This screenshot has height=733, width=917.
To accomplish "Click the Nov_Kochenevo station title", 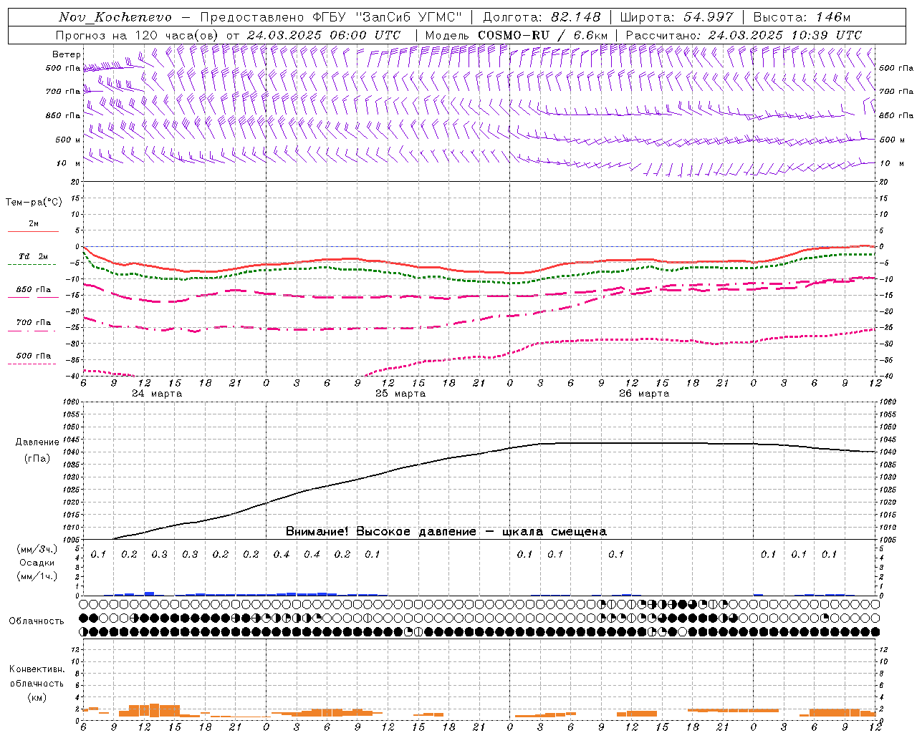I will [115, 17].
